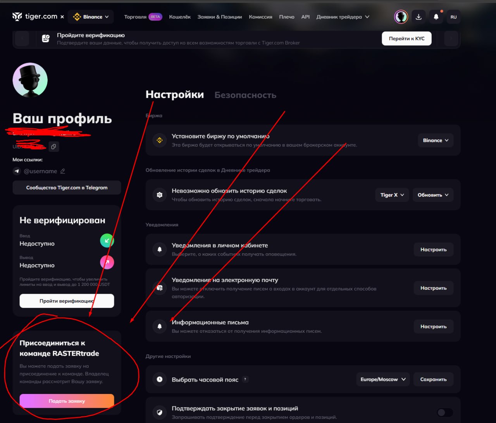Click the gear icon beside Невозможно обновить историю сделок
The height and width of the screenshot is (423, 496).
[159, 195]
